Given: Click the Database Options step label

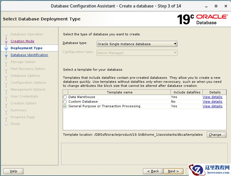Looking at the screenshot, I should 25,76.
